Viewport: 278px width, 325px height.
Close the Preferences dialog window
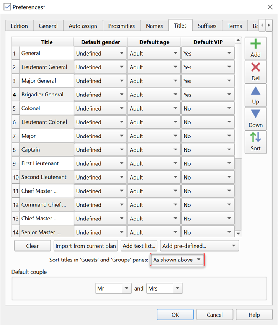pos(270,7)
